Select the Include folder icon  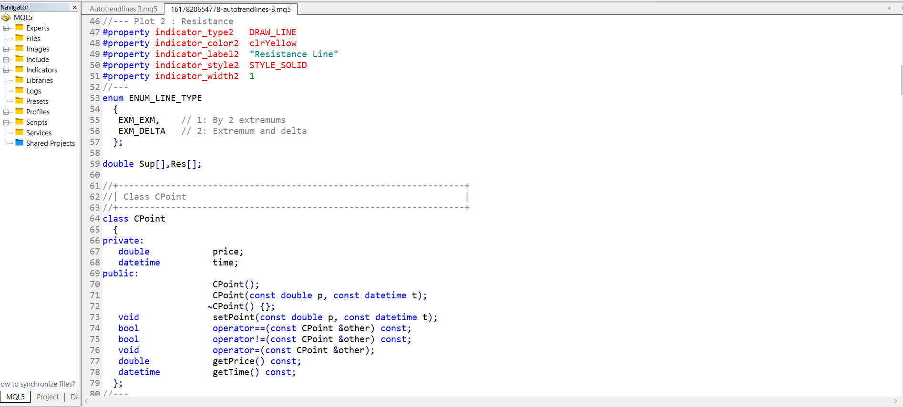[x=20, y=59]
